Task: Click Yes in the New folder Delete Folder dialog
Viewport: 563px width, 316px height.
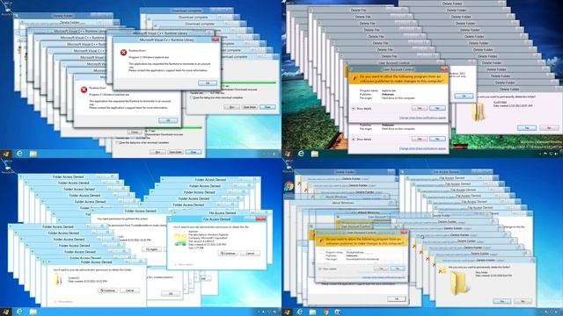Action: [x=501, y=302]
